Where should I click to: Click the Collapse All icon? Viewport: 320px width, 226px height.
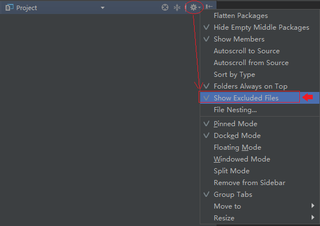pos(177,7)
